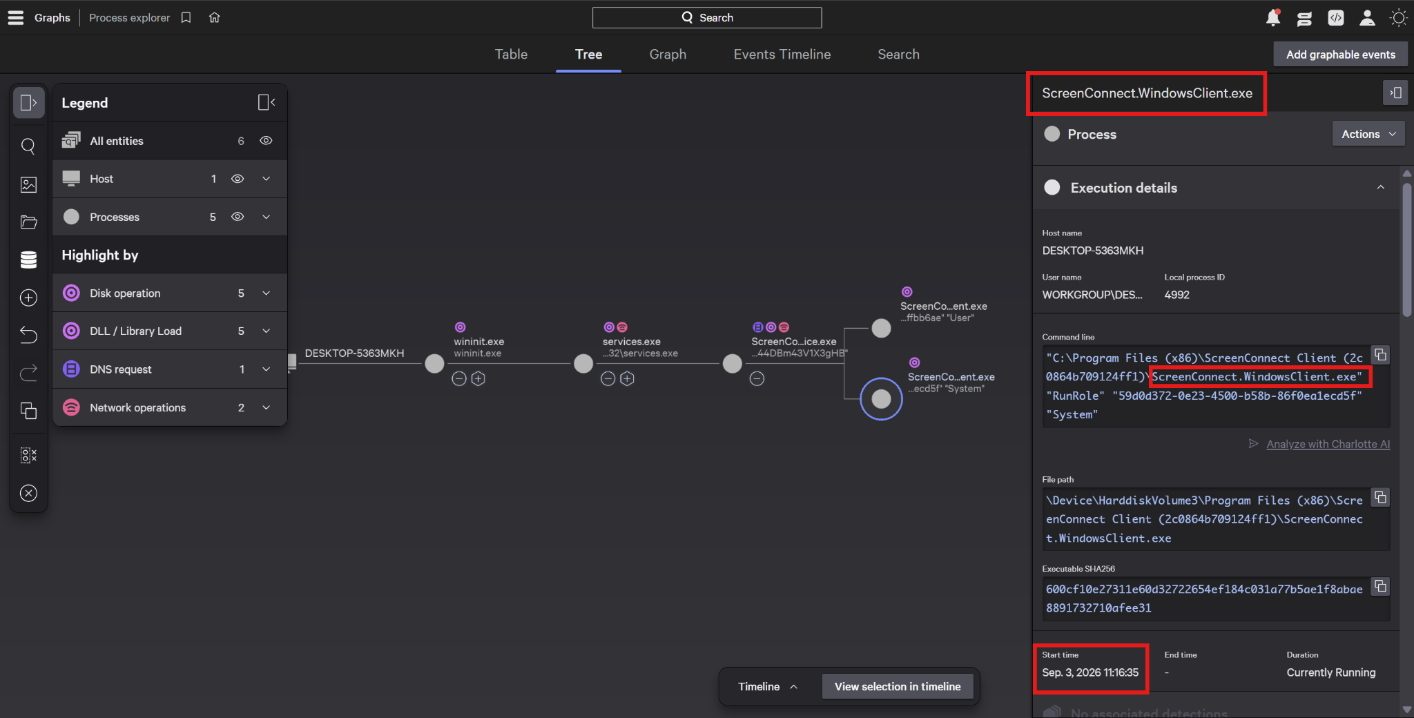Screen dimensions: 1414x718
Task: Click the Network operations highlight swatch
Action: (71, 407)
